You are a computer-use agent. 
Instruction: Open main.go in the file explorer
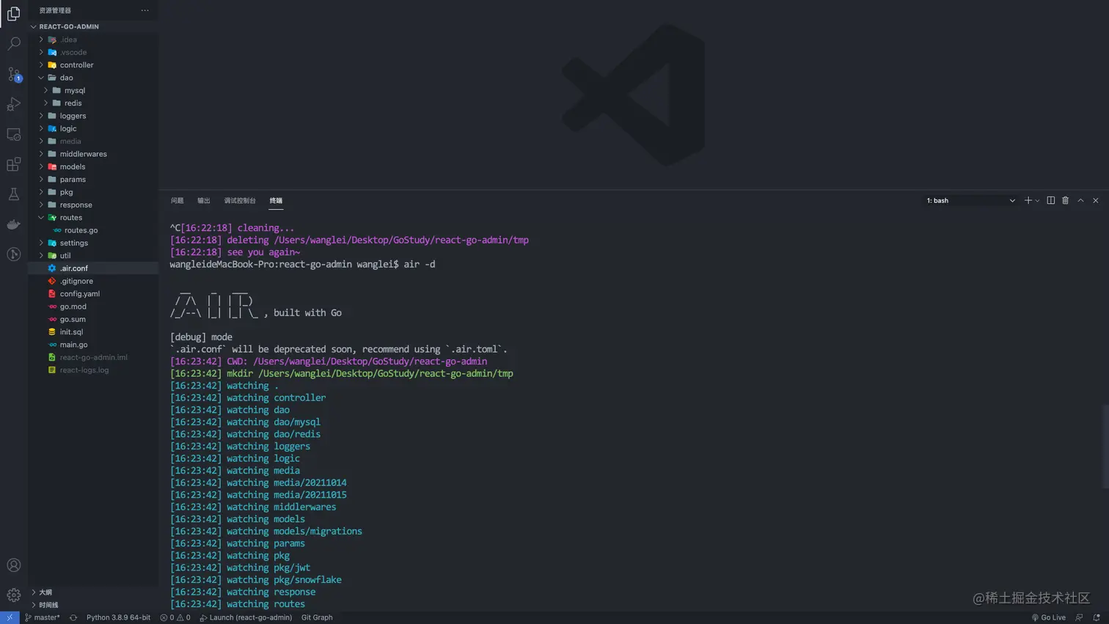tap(73, 345)
